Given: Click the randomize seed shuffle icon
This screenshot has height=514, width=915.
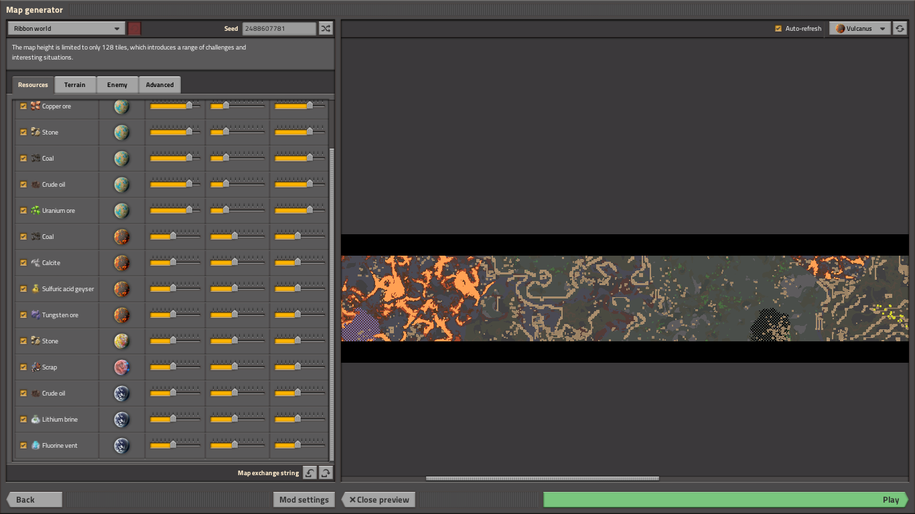Looking at the screenshot, I should coord(326,28).
